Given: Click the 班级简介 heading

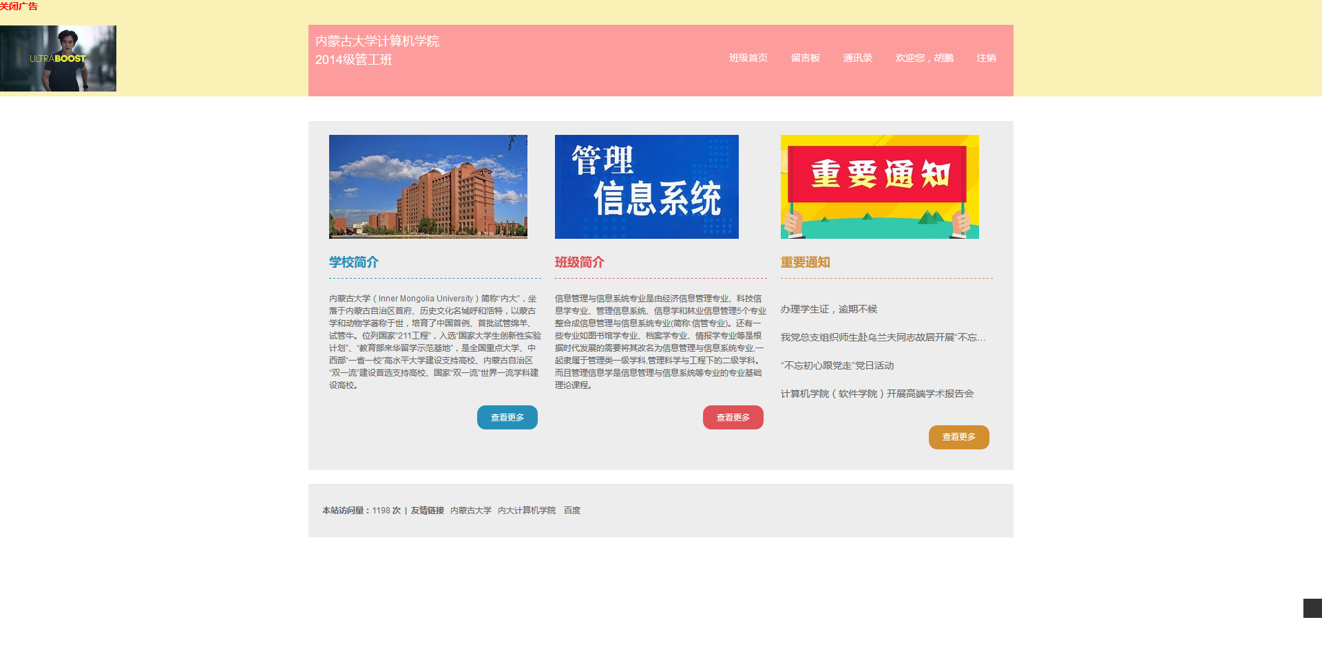Looking at the screenshot, I should [x=580, y=262].
